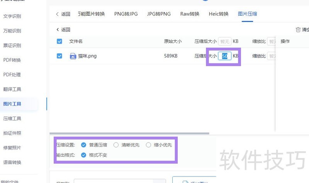The width and height of the screenshot is (309, 183).
Task: Open the JPG转PNG tab
Action: coord(159,14)
